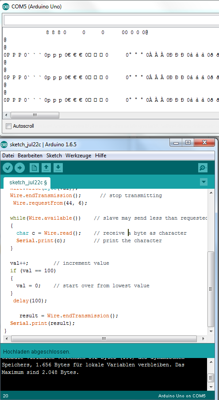
Task: Click the line 'Serial.print(c);'
Action: coord(41,240)
